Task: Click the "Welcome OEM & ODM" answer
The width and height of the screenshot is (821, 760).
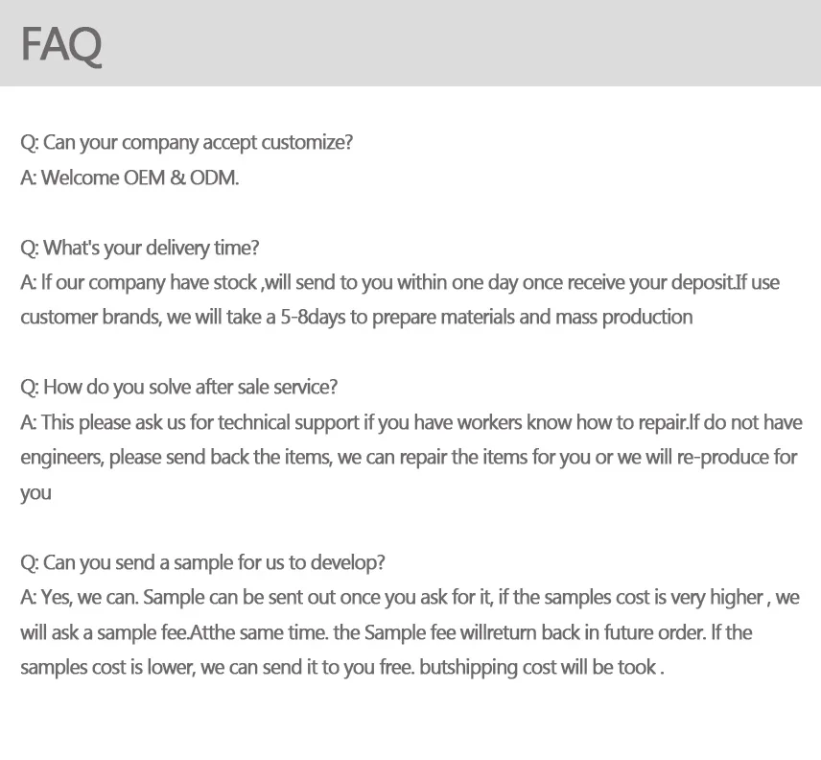Action: (x=129, y=178)
